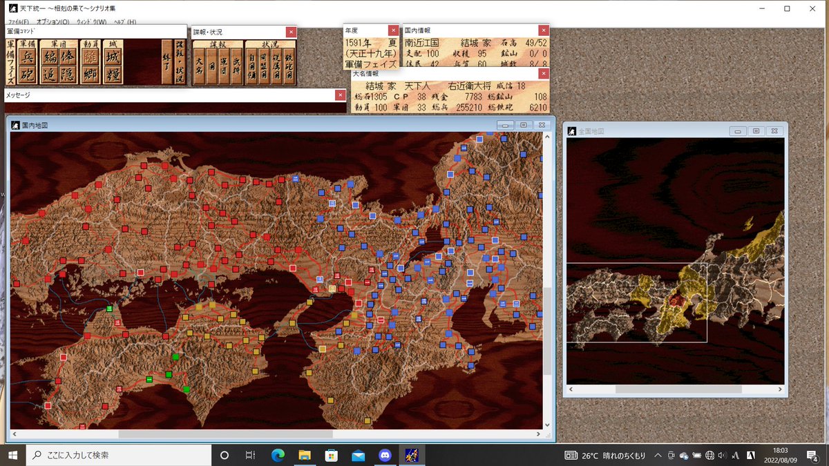Show 鉄砲国 status view
The width and height of the screenshot is (829, 466).
coord(288,67)
